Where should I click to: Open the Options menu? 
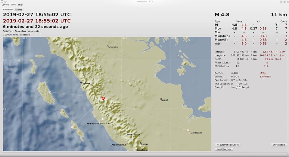(x=5, y=5)
